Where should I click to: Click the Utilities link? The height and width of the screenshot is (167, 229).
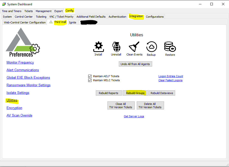point(12,100)
